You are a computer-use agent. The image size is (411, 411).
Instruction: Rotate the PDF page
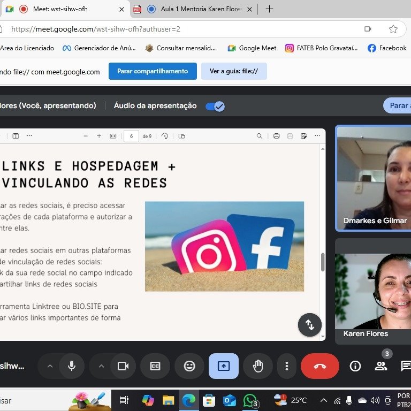165,136
